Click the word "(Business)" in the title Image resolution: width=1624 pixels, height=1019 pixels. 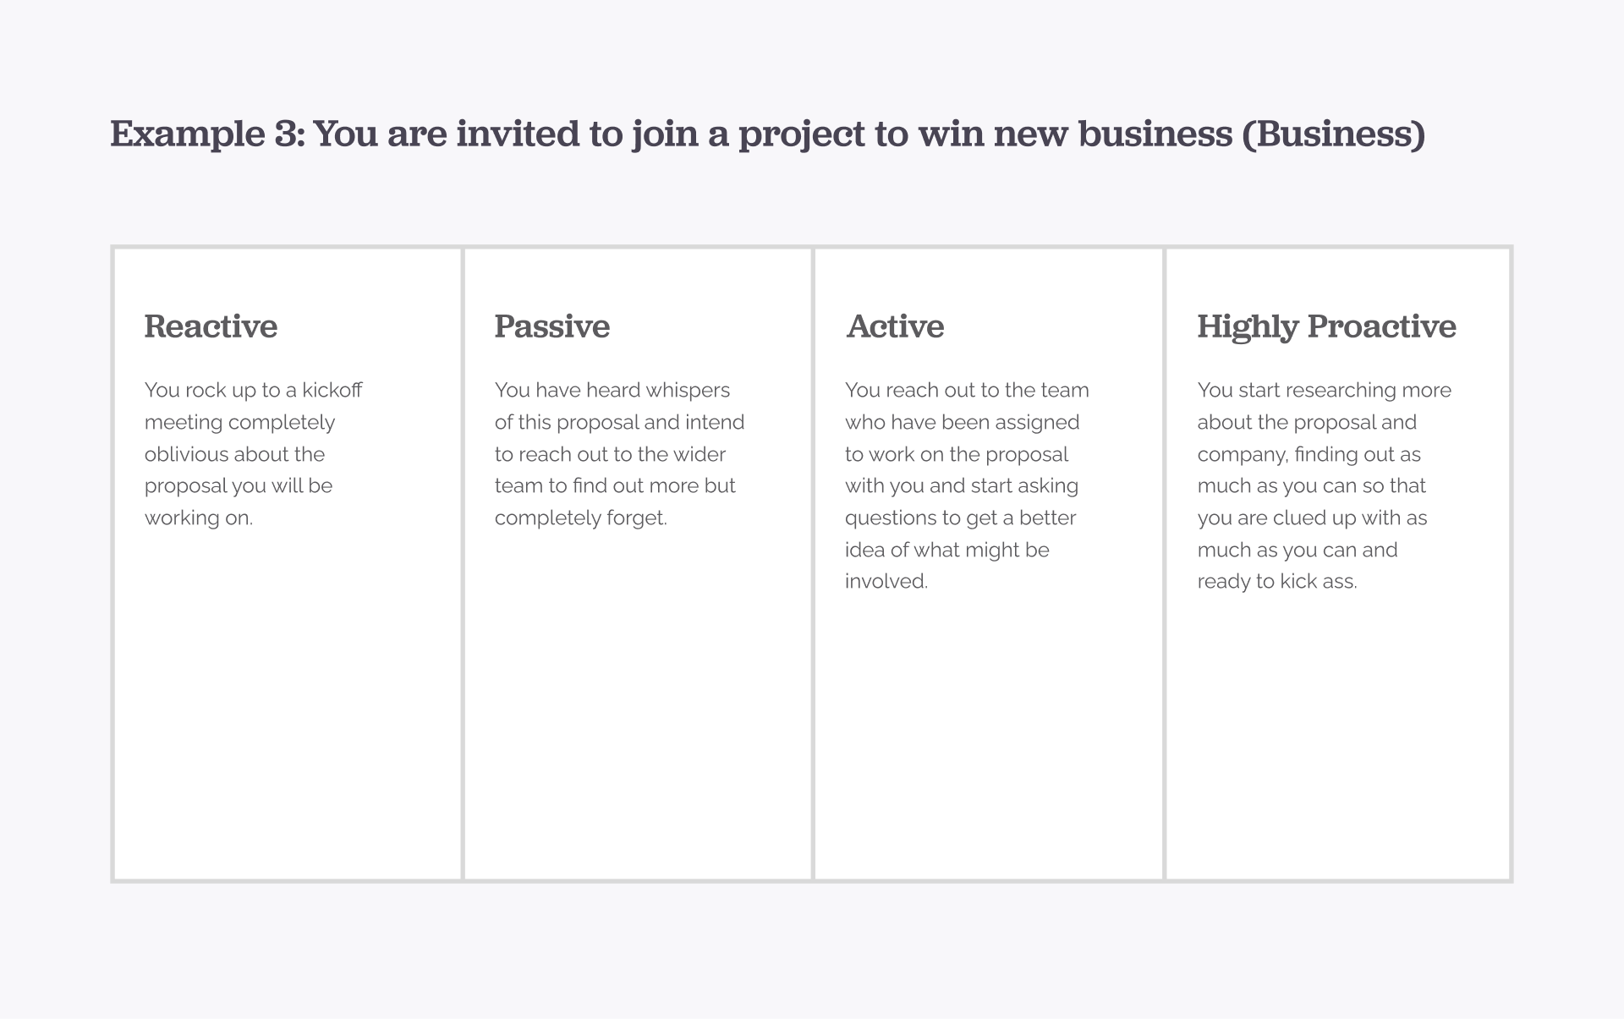[x=1333, y=134]
